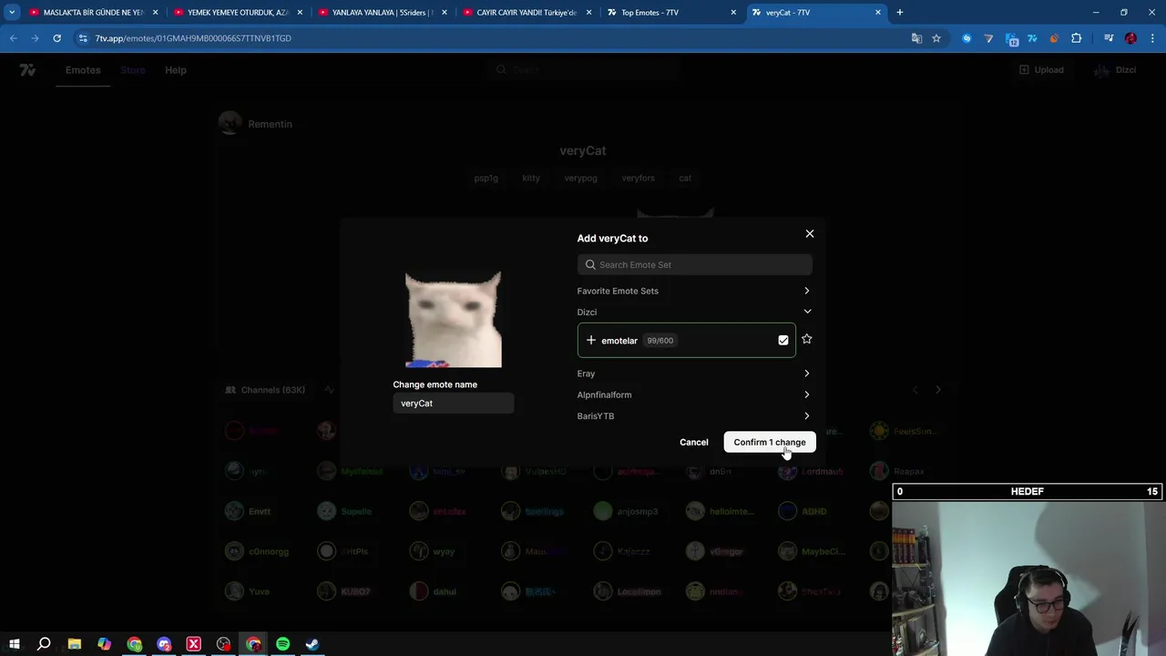This screenshot has width=1166, height=656.
Task: Open OBS Studio from taskbar
Action: point(223,644)
